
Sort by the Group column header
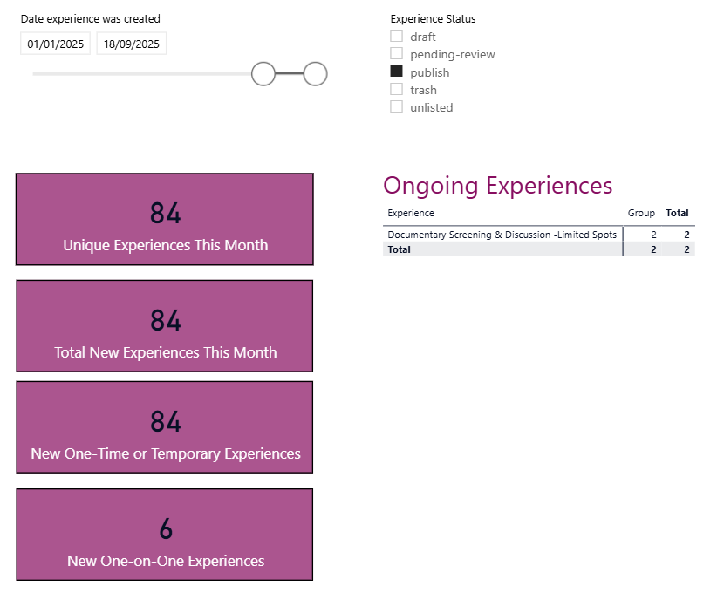(641, 213)
